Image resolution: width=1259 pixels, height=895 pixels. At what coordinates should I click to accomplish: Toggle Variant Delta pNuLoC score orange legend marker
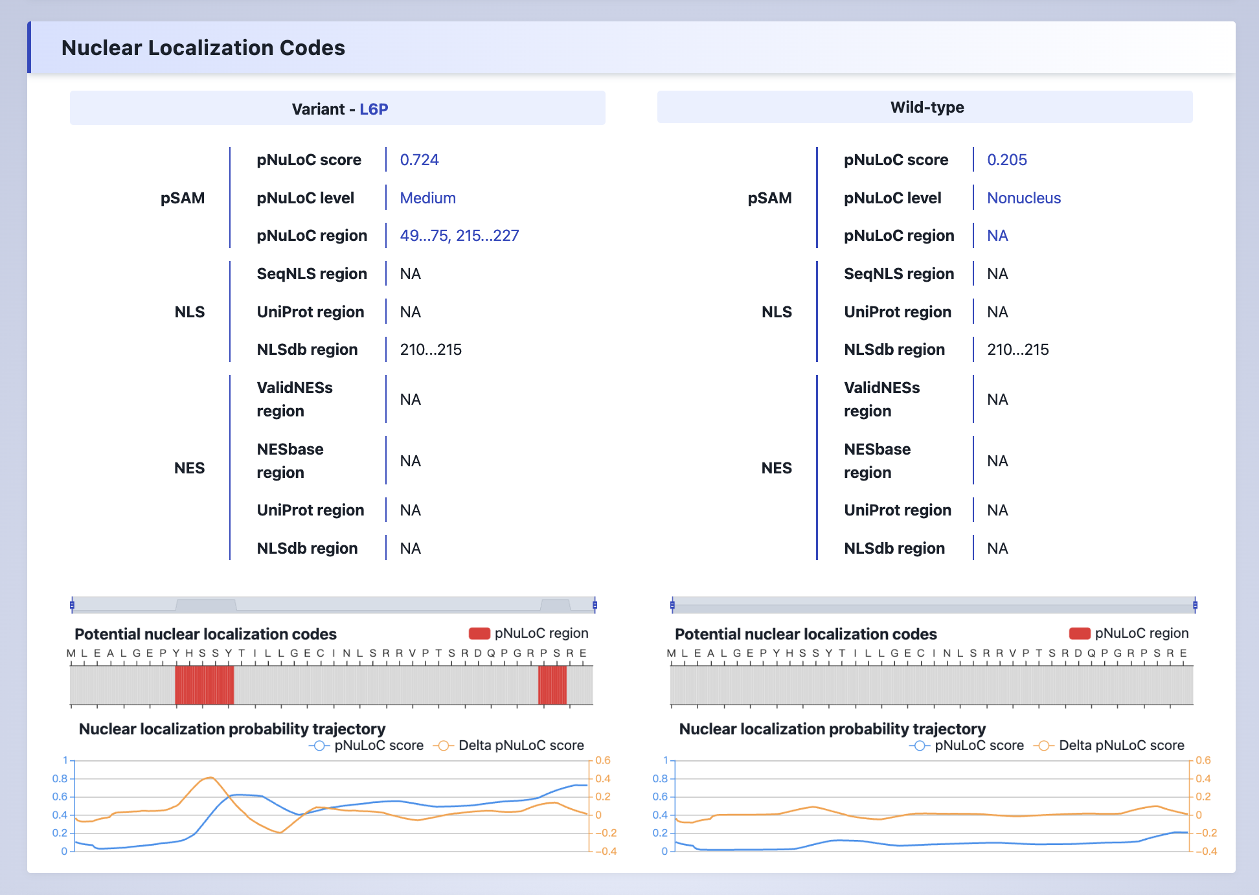pyautogui.click(x=443, y=745)
